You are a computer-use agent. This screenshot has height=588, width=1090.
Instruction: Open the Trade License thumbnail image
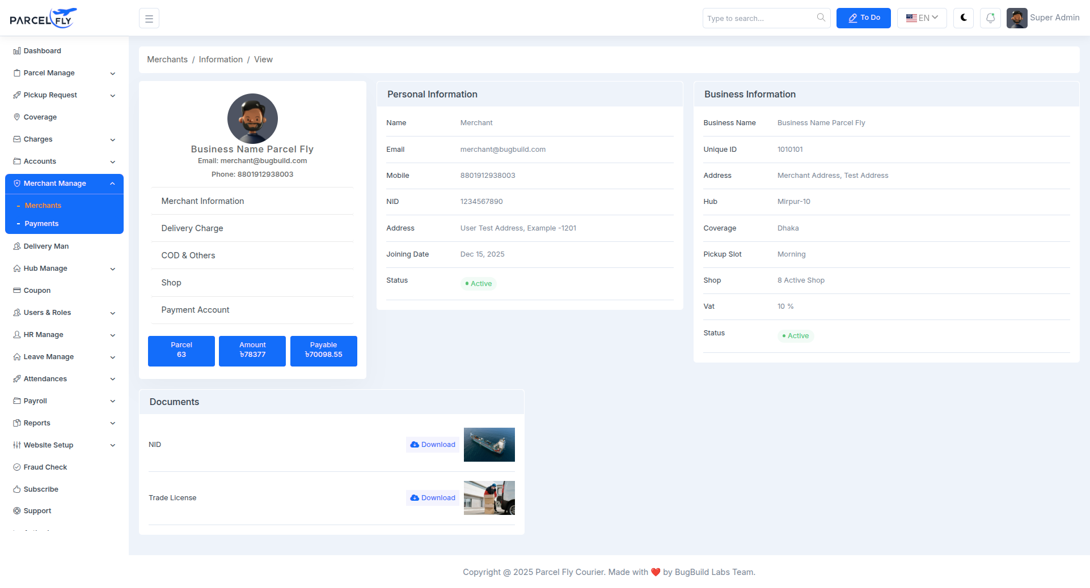pos(489,498)
